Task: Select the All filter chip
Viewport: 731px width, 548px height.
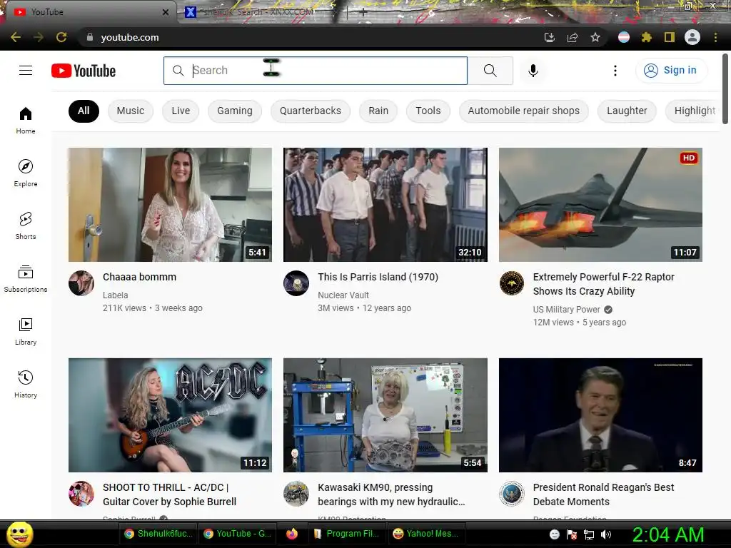Action: tap(84, 111)
